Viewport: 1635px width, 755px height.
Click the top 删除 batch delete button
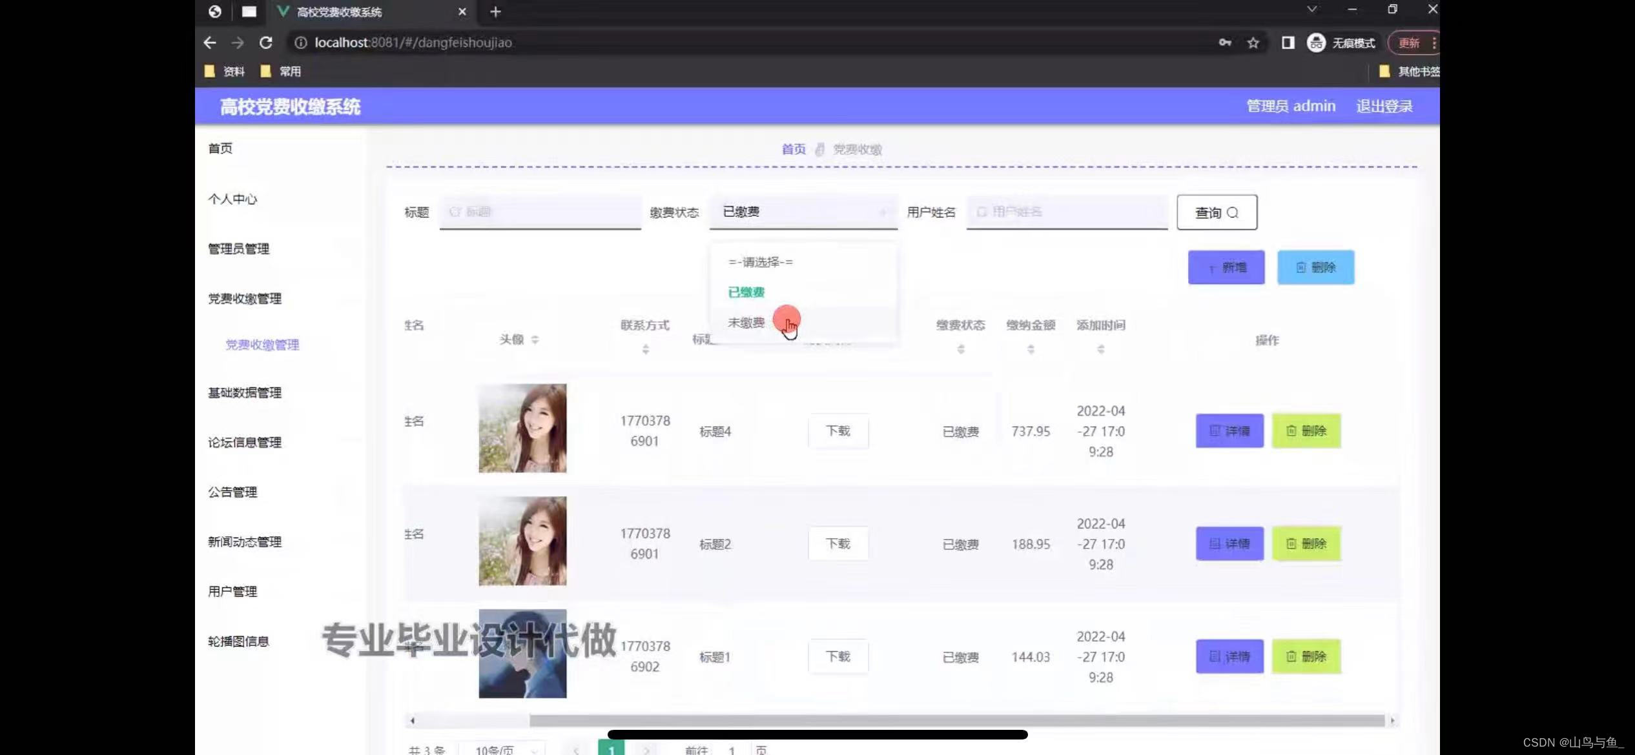(x=1315, y=267)
